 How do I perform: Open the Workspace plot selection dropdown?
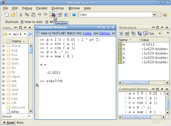click(x=160, y=33)
